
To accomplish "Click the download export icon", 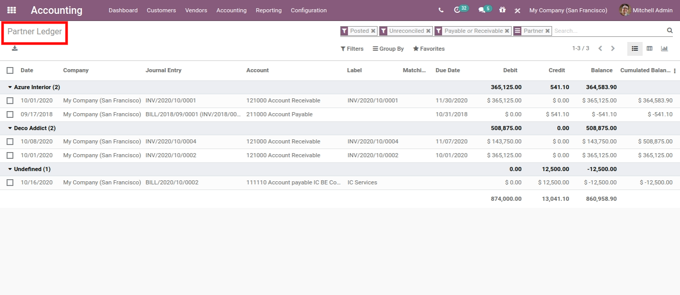I will click(x=15, y=48).
